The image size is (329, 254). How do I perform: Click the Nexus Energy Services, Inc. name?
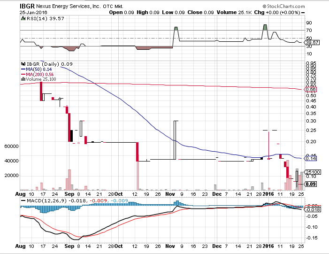(x=69, y=6)
